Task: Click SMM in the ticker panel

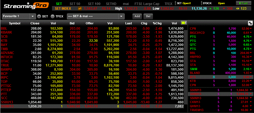Action: (193, 69)
